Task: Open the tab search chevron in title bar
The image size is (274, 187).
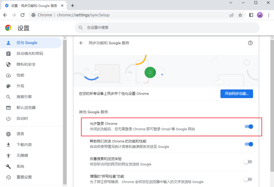Action: tap(231, 3)
